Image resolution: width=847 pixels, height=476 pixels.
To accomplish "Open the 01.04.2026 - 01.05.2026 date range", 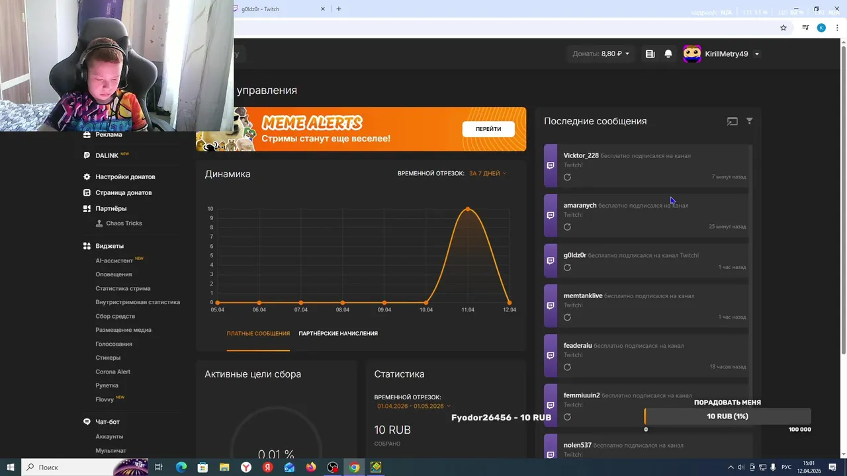I will tap(414, 406).
